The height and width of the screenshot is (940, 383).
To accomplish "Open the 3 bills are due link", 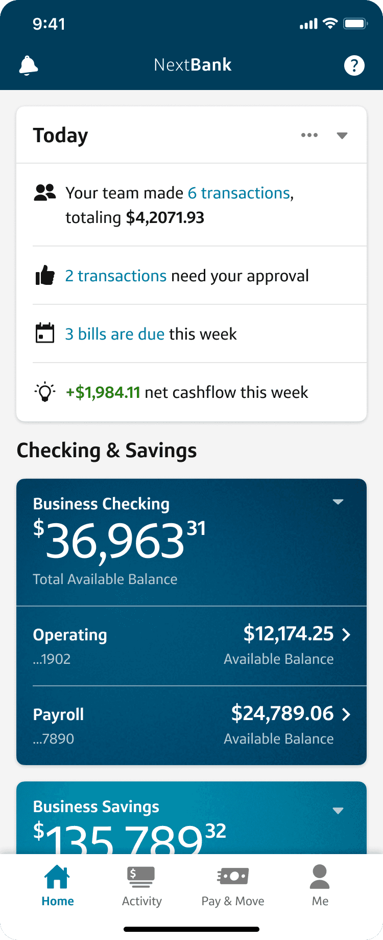I will [x=115, y=334].
